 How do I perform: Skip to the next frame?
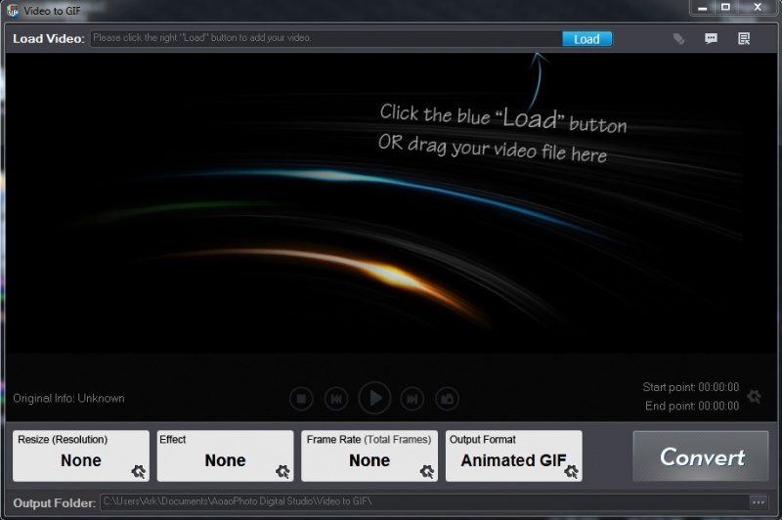click(413, 398)
